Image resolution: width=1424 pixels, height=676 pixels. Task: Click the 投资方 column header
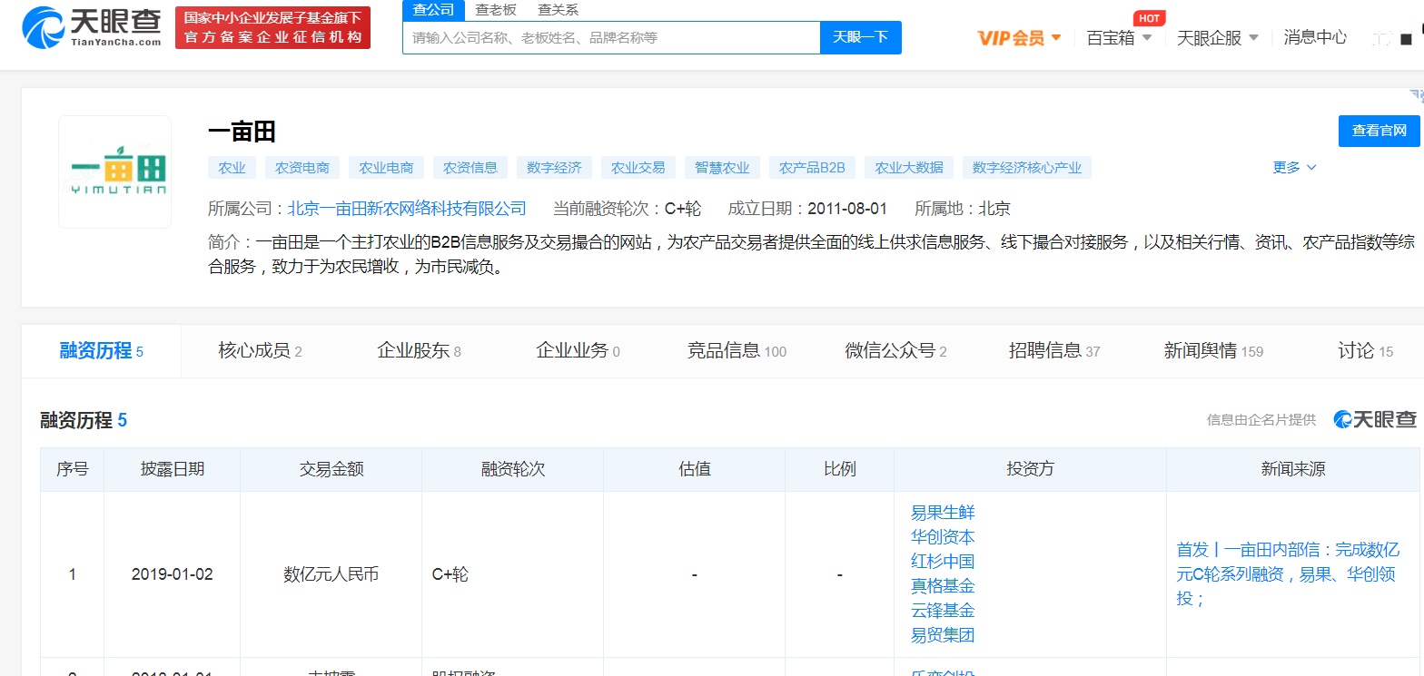1031,469
